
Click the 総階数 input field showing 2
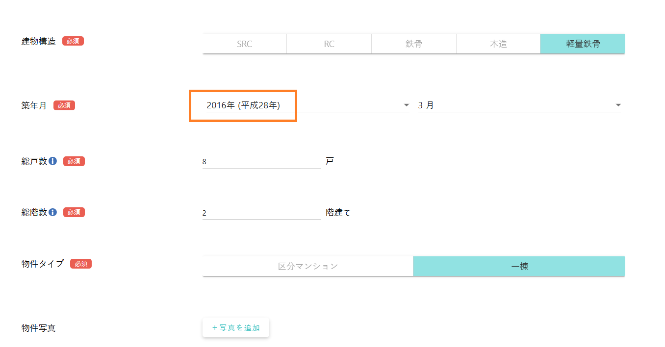click(261, 213)
